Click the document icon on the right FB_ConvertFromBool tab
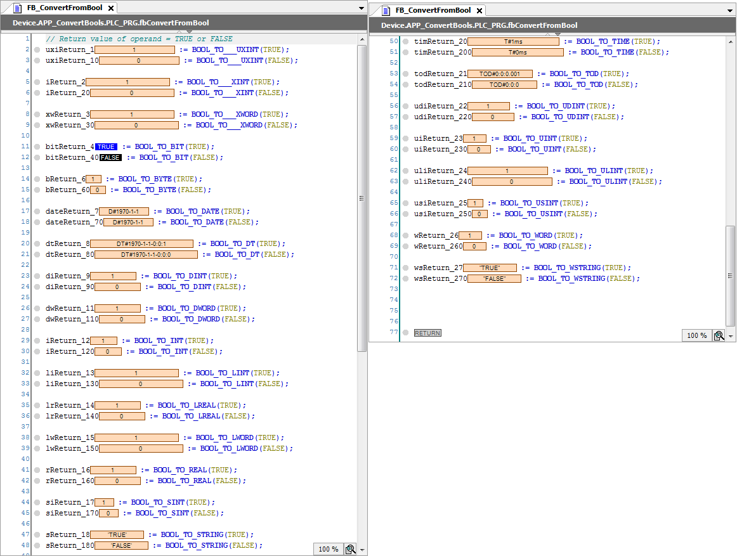 [386, 10]
